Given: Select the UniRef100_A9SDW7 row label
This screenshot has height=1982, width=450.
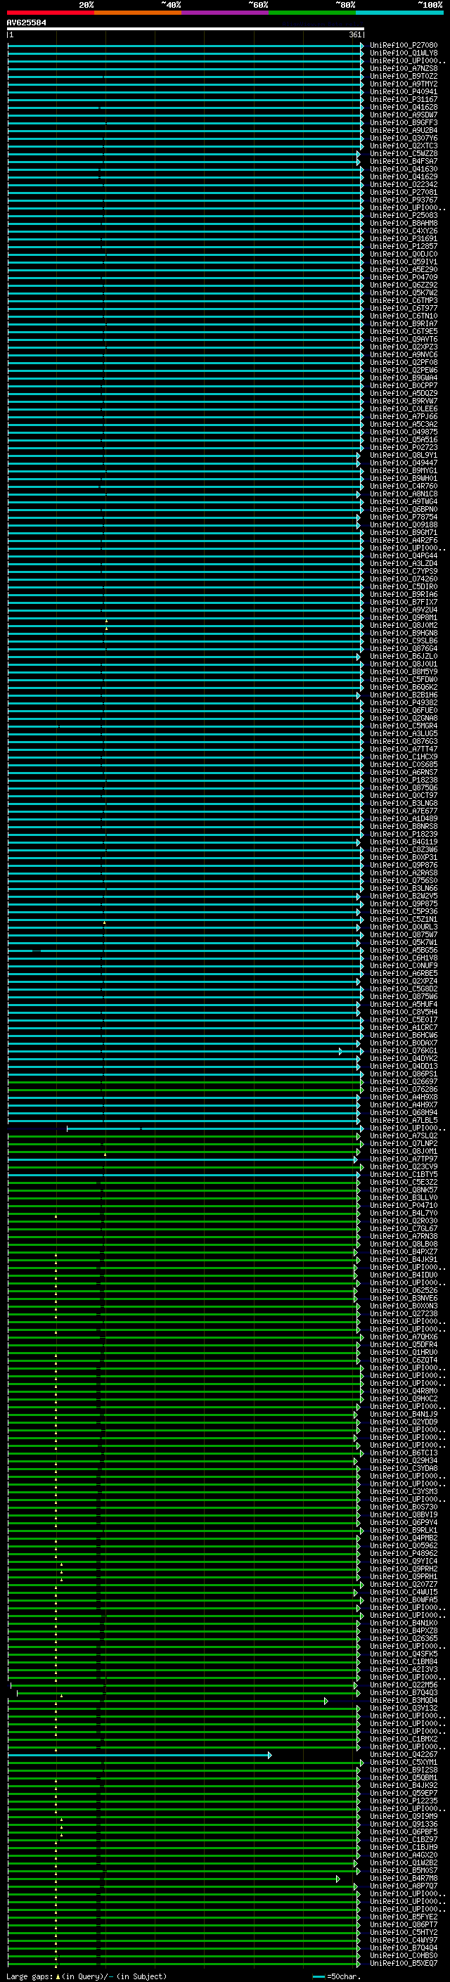Looking at the screenshot, I should pyautogui.click(x=403, y=115).
